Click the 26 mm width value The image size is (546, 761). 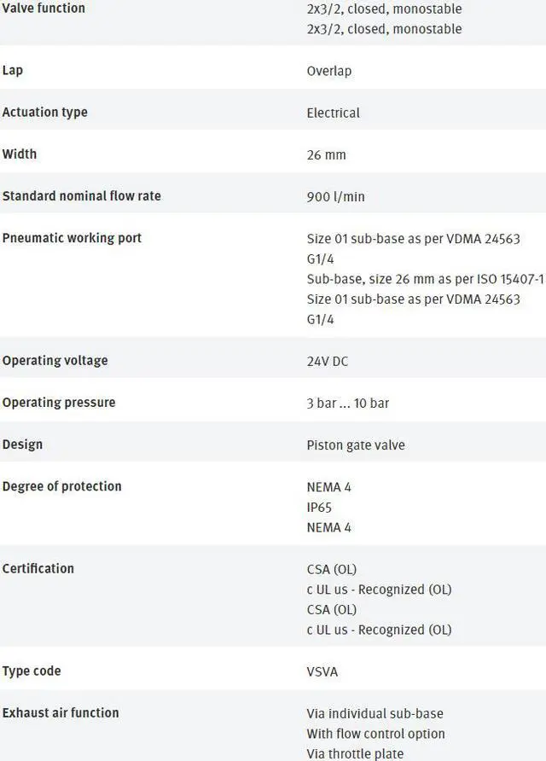(x=326, y=155)
